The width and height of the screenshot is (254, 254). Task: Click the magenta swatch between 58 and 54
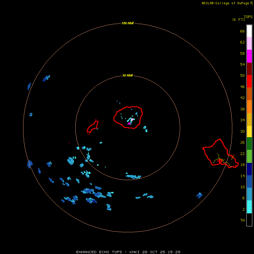[x=249, y=56]
